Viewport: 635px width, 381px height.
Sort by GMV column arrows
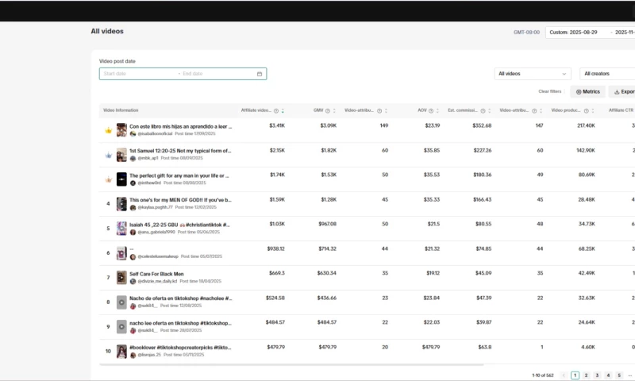334,111
